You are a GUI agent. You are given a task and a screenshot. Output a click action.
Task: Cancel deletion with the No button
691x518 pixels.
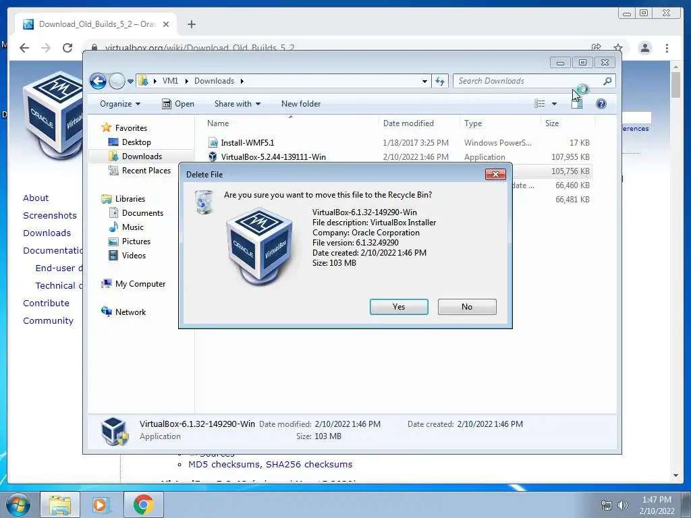467,307
